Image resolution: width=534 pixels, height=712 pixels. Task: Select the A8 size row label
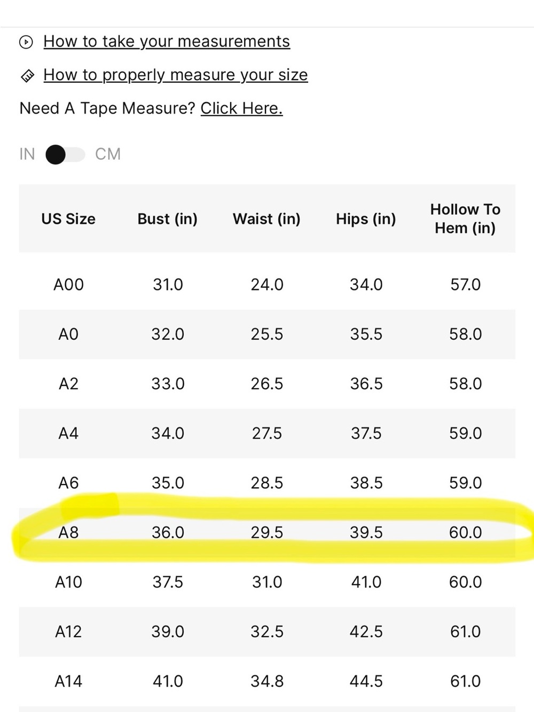(68, 533)
